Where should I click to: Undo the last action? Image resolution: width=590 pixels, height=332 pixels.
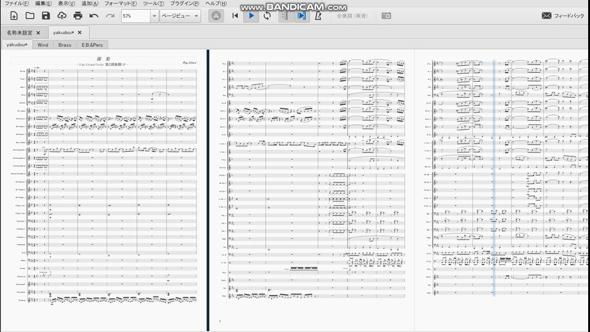click(x=93, y=16)
